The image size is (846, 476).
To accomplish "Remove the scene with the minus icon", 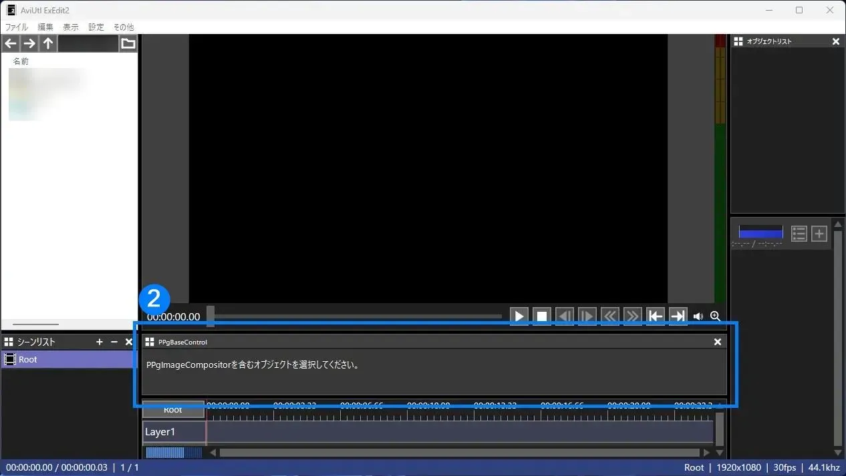I will pyautogui.click(x=114, y=342).
